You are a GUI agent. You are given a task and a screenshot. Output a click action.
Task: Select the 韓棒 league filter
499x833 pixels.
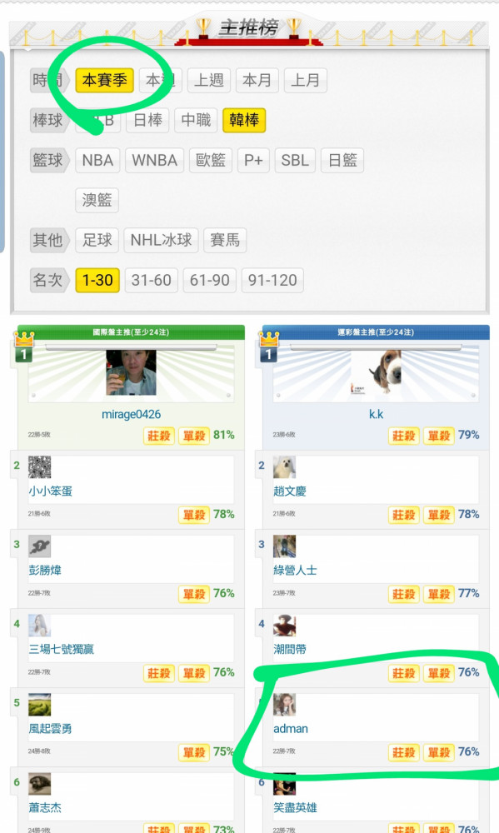(x=244, y=120)
